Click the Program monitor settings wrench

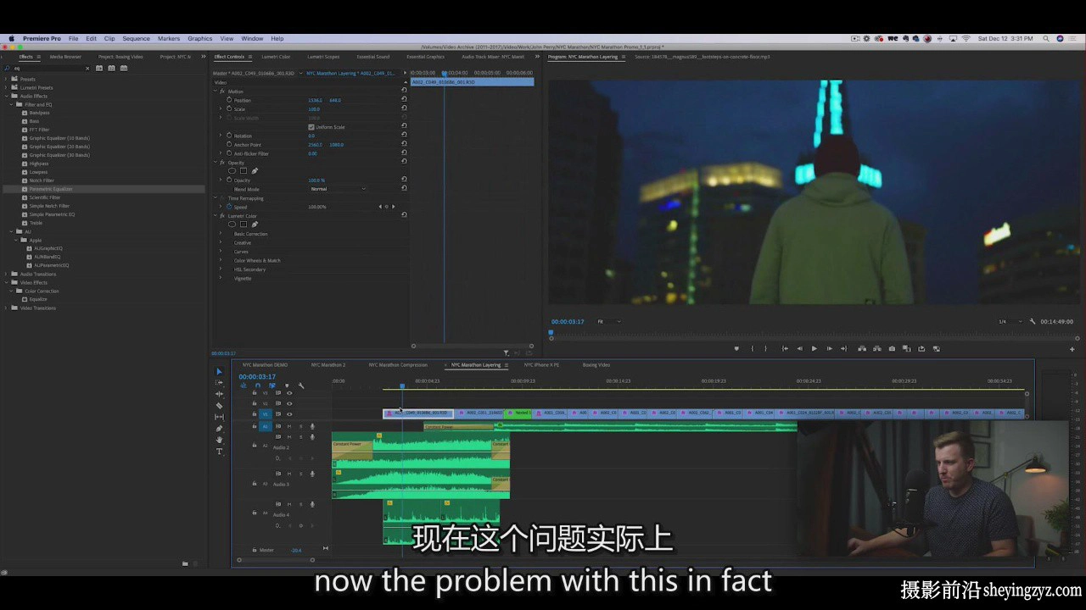tap(1033, 322)
